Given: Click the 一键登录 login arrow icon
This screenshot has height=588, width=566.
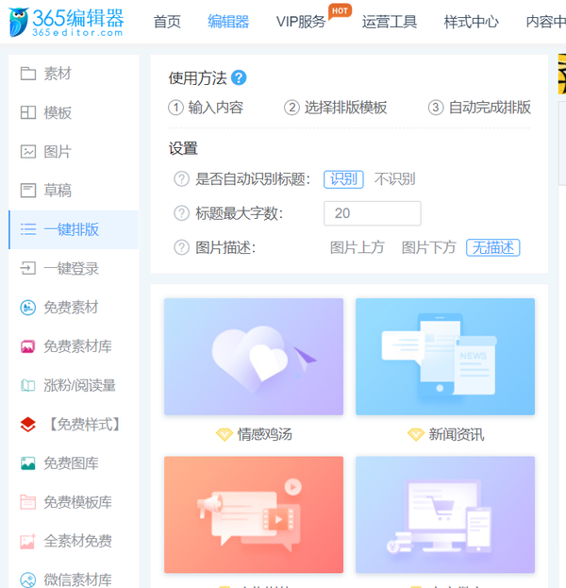Looking at the screenshot, I should point(28,268).
